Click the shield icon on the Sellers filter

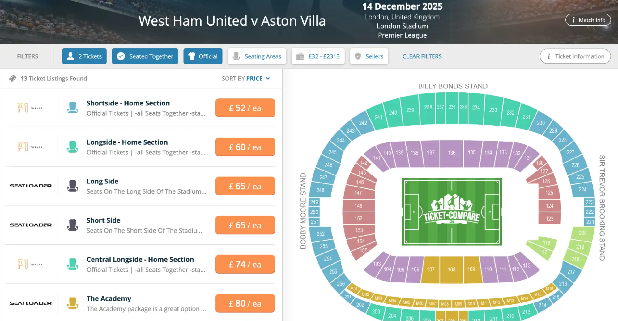(358, 56)
